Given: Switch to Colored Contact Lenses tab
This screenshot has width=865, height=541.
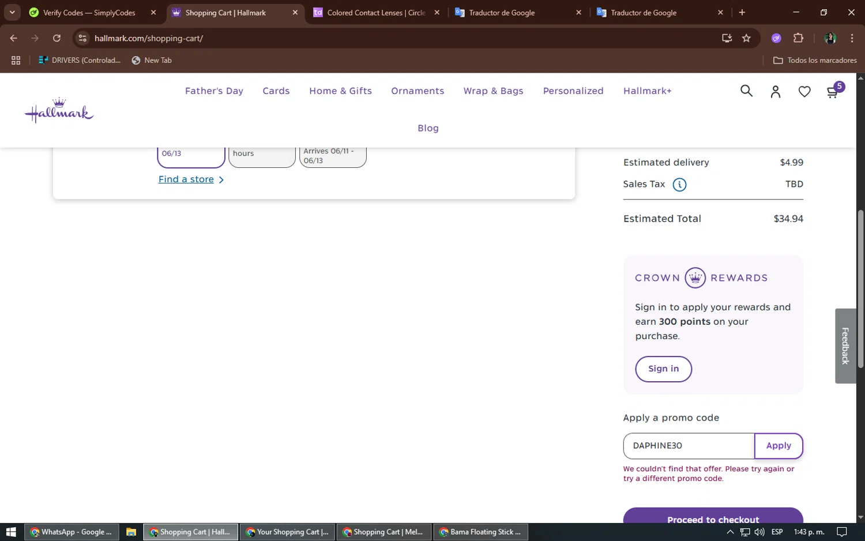Looking at the screenshot, I should (x=376, y=13).
